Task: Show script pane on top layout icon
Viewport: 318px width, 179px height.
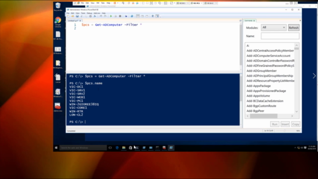Action: (138, 16)
